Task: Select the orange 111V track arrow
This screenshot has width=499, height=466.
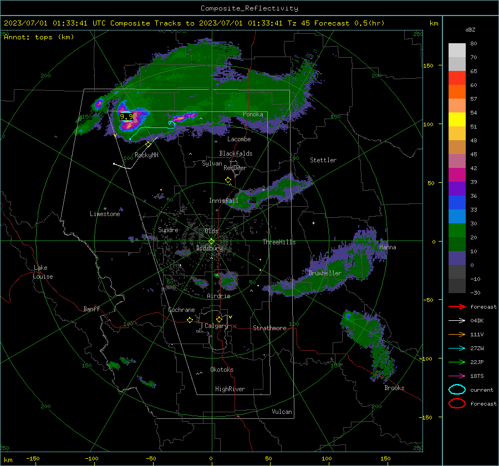Action: pos(457,334)
